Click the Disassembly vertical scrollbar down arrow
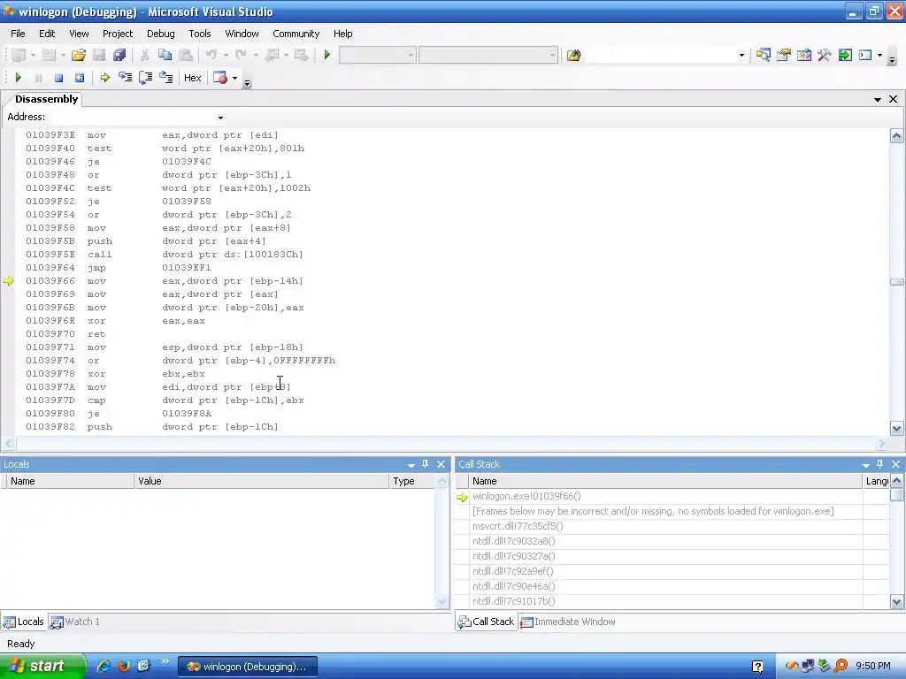The image size is (906, 679). pyautogui.click(x=896, y=429)
